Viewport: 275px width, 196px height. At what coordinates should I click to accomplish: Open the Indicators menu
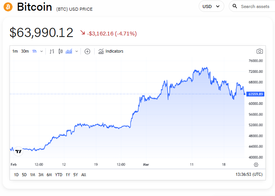tap(111, 51)
